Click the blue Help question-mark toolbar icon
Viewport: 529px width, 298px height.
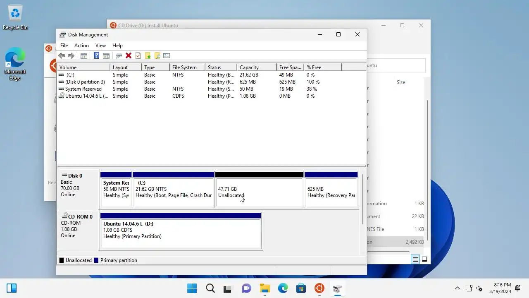(97, 55)
